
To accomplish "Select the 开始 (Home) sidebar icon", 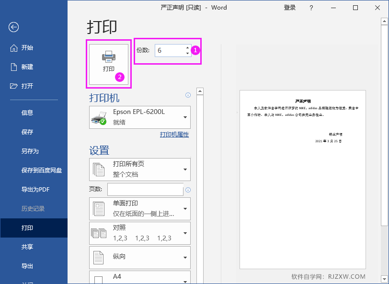I will pyautogui.click(x=13, y=47).
